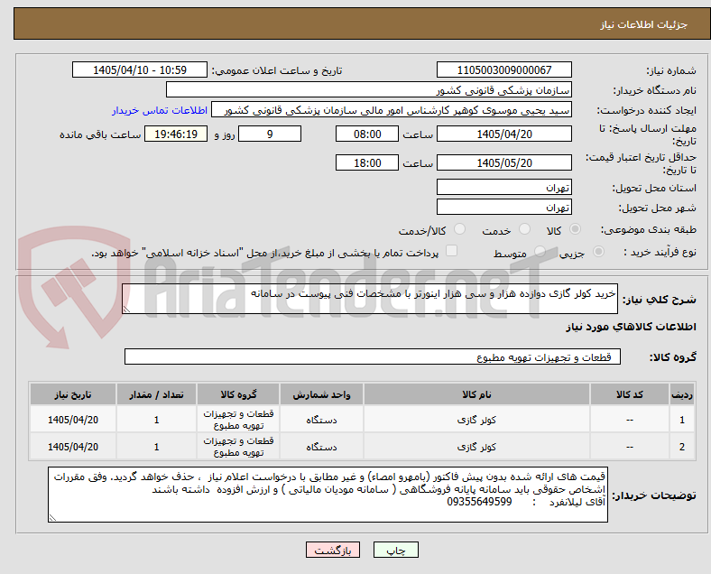Click the شماره نیاز number field
711x574 pixels.
[x=504, y=70]
